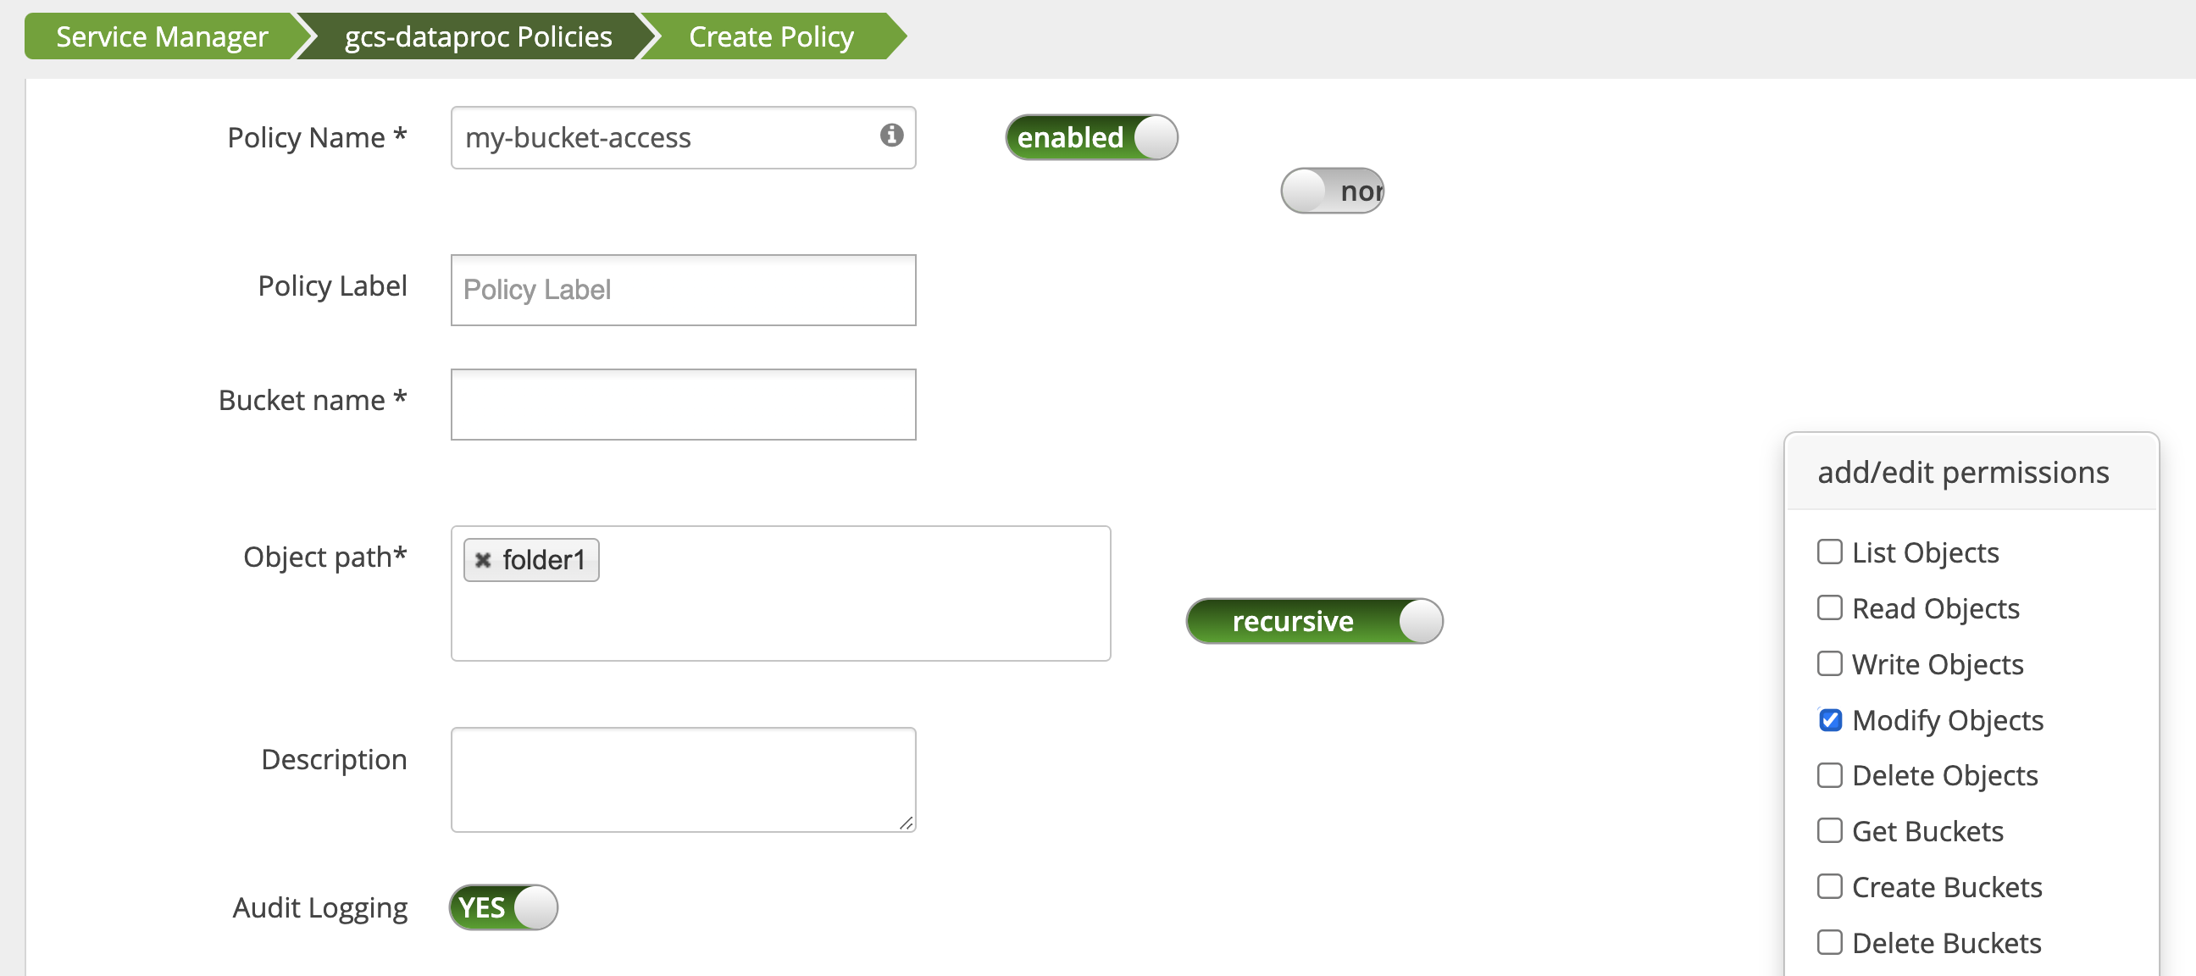Screen dimensions: 2196x976
Task: Tick the Write Objects checkbox
Action: coord(1829,664)
